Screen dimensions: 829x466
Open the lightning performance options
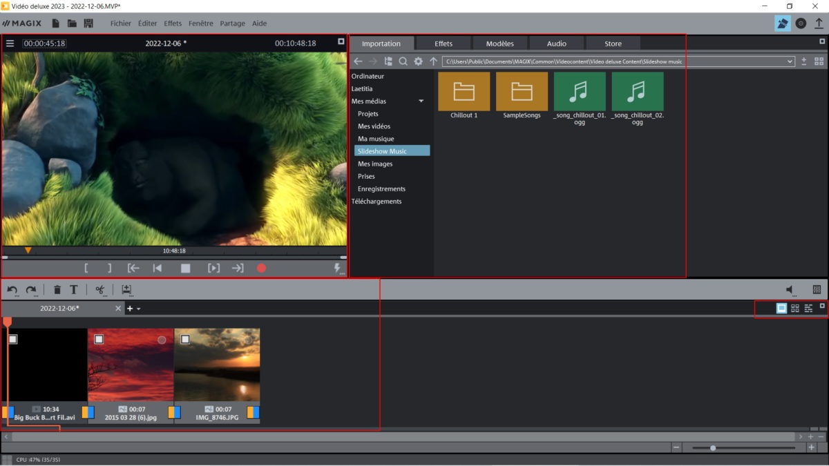click(x=338, y=269)
